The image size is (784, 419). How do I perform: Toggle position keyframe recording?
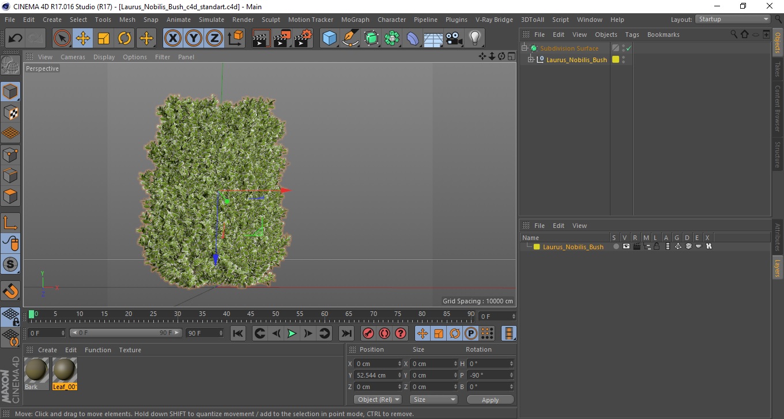click(x=423, y=333)
